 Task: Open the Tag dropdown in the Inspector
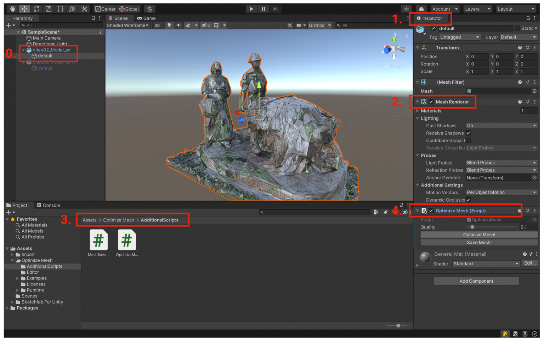click(459, 37)
